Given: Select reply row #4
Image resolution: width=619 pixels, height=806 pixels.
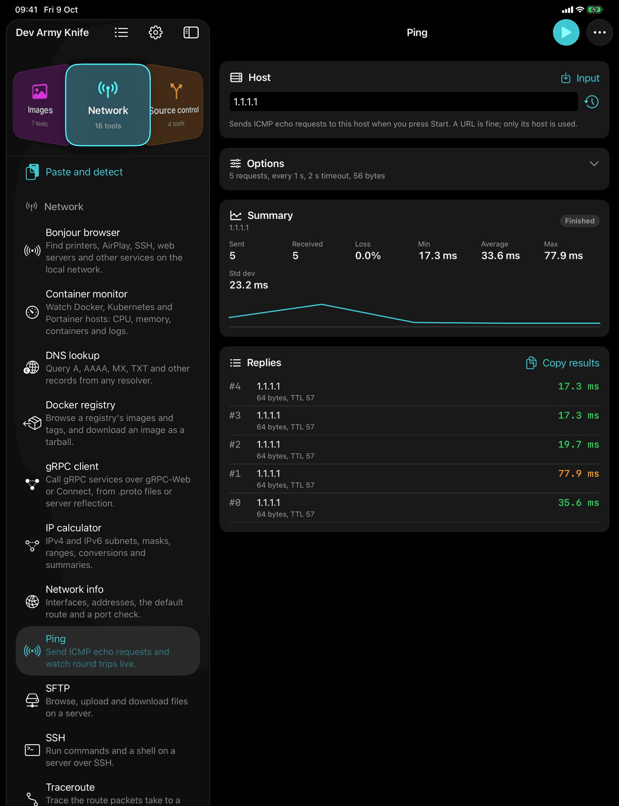Looking at the screenshot, I should [414, 391].
